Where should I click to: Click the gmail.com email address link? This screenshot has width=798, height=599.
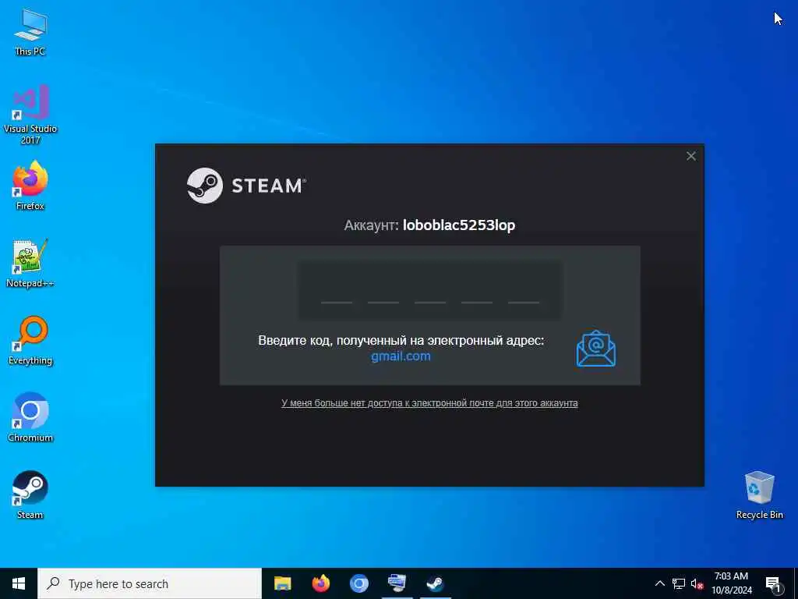coord(401,356)
